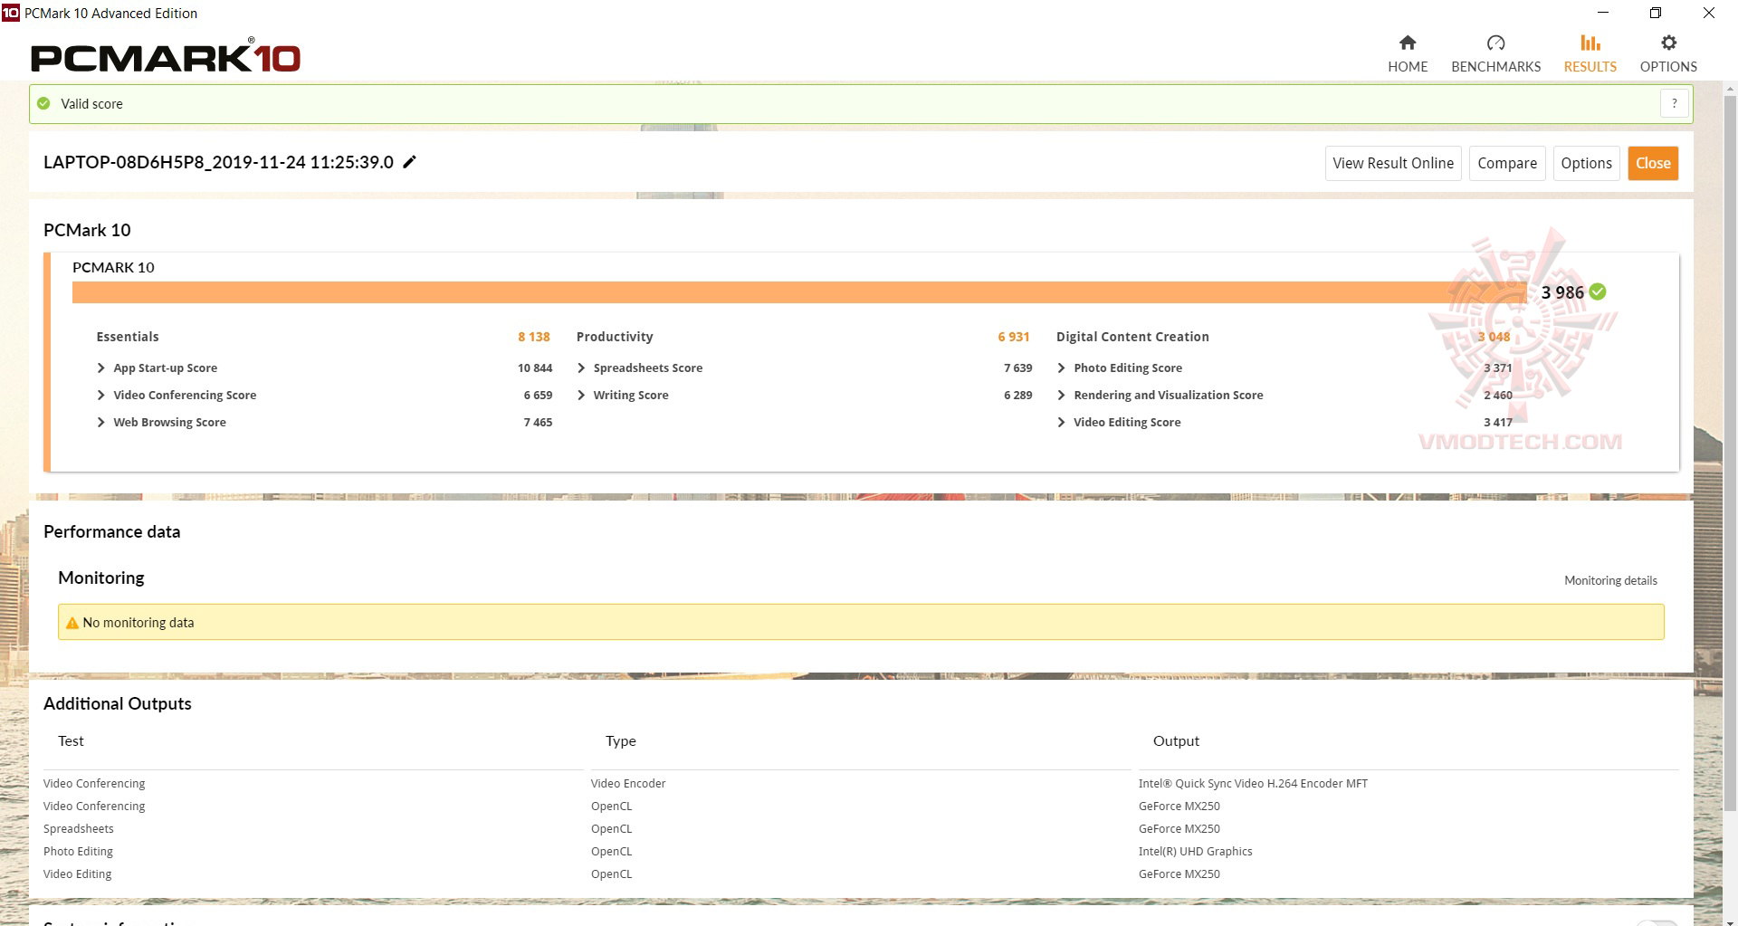The image size is (1738, 926).
Task: Click GeForce MX250 in the Video Editing row
Action: 1179,874
